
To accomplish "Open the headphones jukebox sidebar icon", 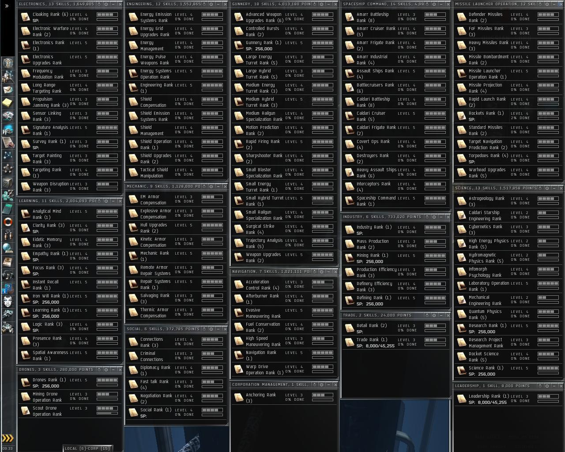I will pyautogui.click(x=8, y=275).
